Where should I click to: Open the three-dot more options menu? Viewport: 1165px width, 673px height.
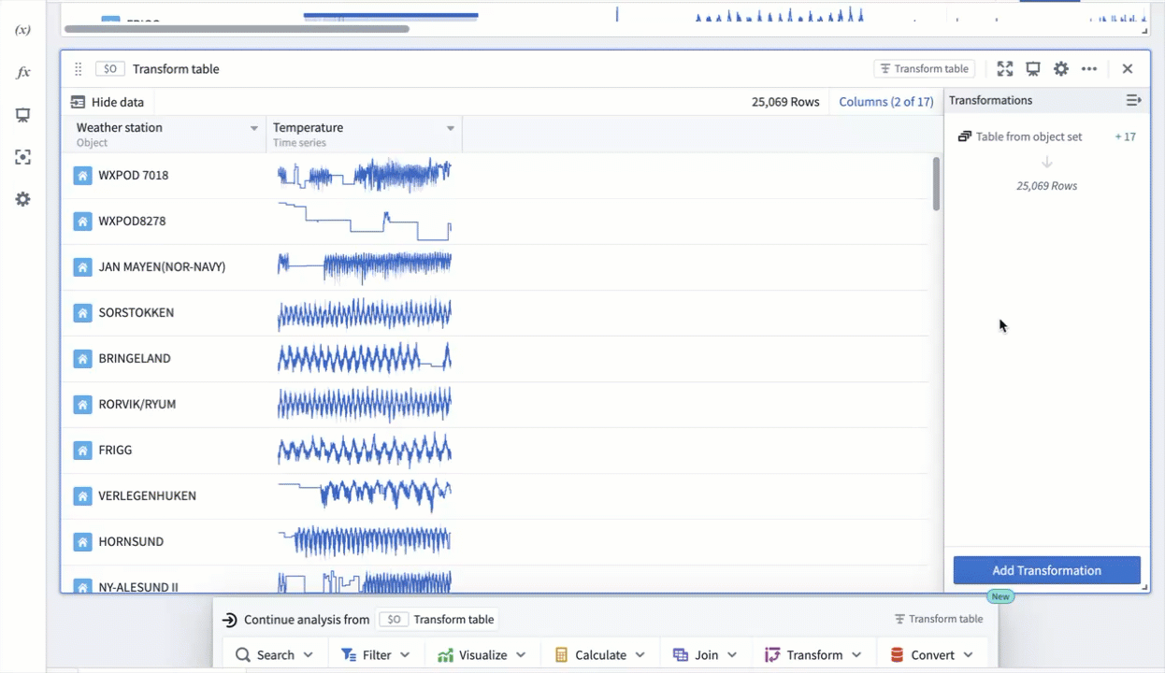(x=1089, y=69)
